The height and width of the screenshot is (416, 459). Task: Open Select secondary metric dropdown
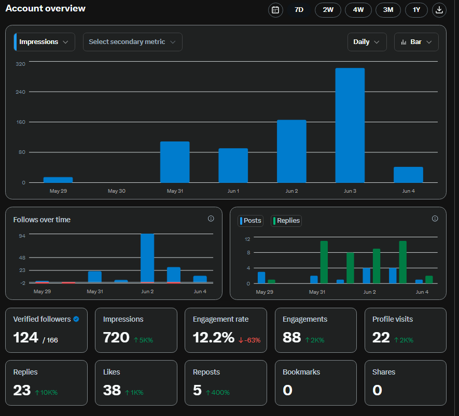(133, 42)
